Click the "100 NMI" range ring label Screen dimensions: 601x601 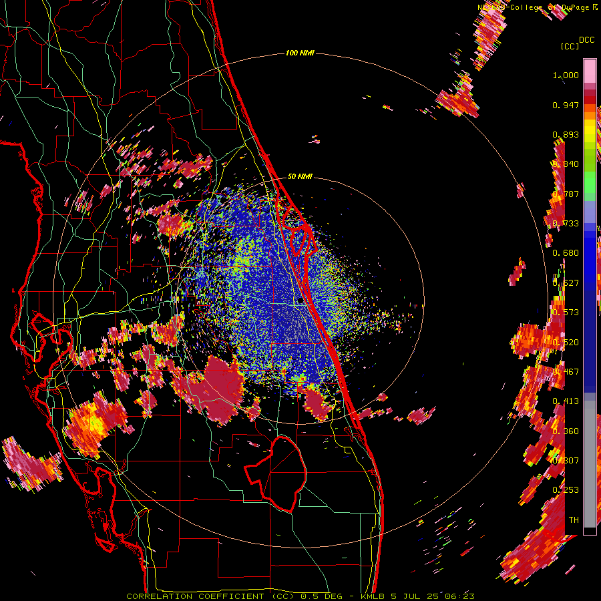click(x=300, y=53)
